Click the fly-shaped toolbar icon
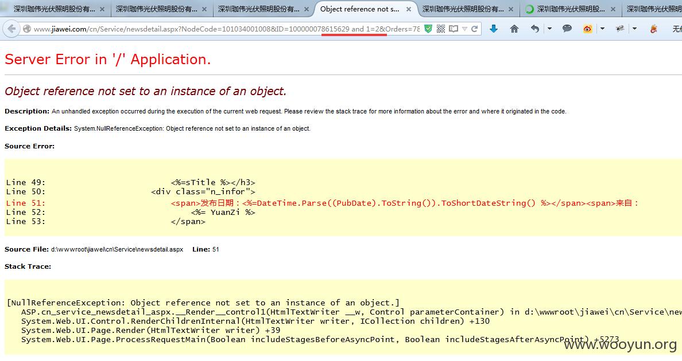682x361 pixels. pyautogui.click(x=620, y=29)
